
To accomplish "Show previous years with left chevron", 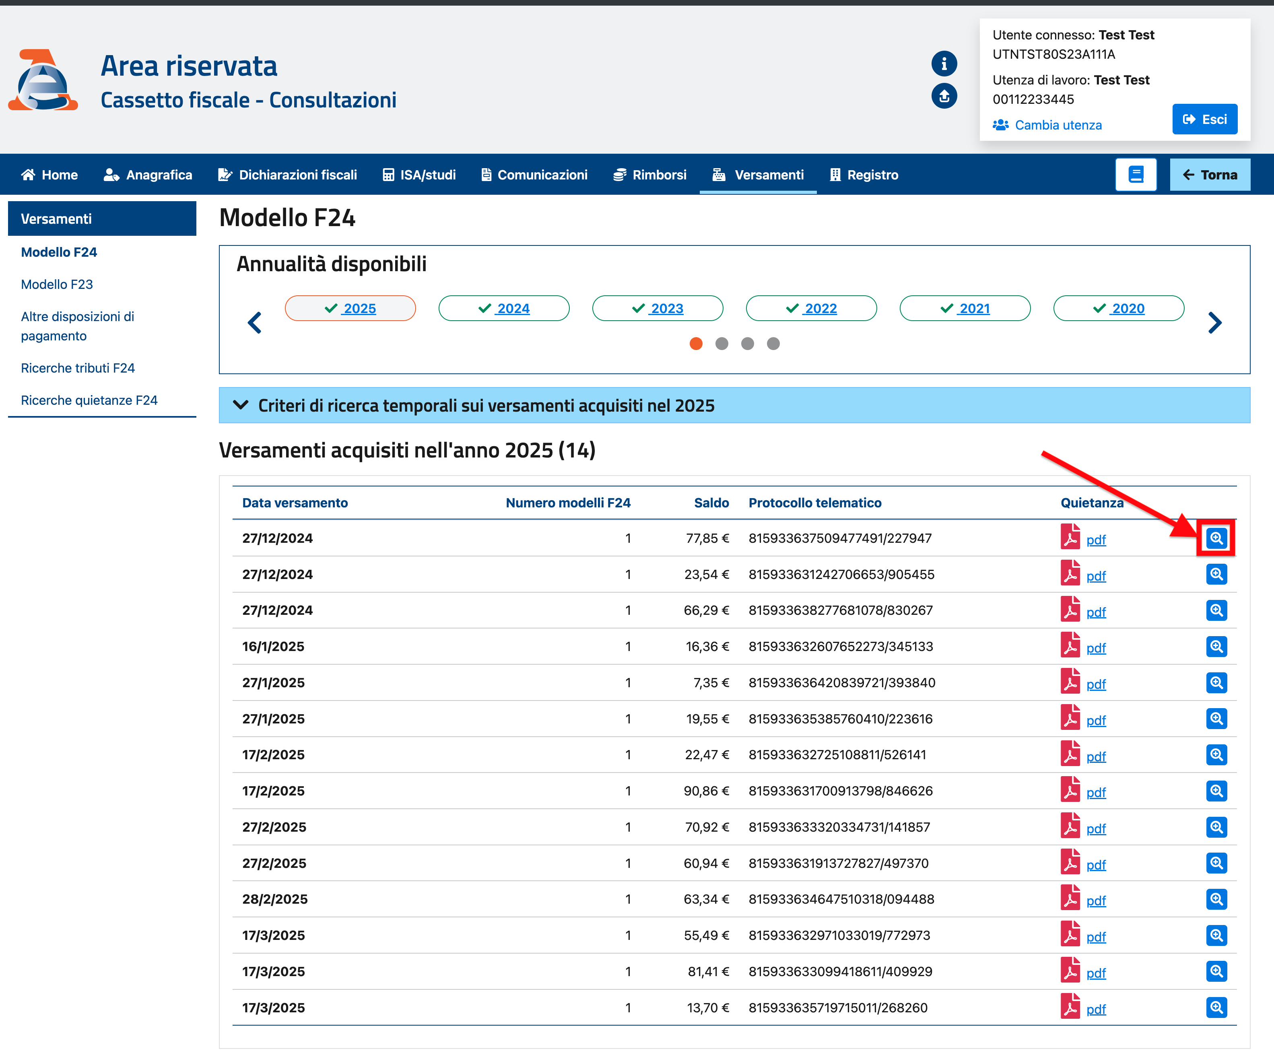I will 255,323.
